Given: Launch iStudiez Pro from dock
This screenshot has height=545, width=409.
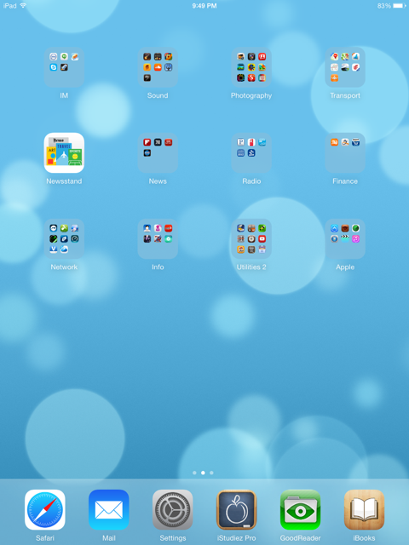Looking at the screenshot, I should (237, 509).
